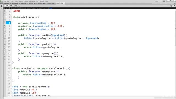Click line number 20 in gutter
This screenshot has width=176, height=99.
[9, 68]
